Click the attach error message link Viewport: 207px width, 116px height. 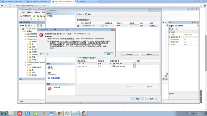click(x=153, y=26)
